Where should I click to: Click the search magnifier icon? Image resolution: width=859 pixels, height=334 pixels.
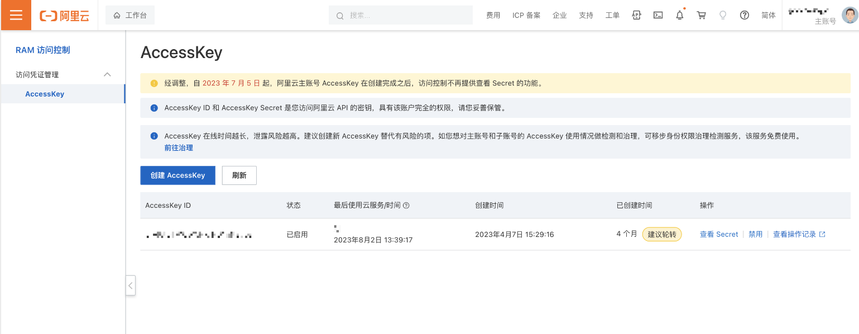(x=340, y=16)
